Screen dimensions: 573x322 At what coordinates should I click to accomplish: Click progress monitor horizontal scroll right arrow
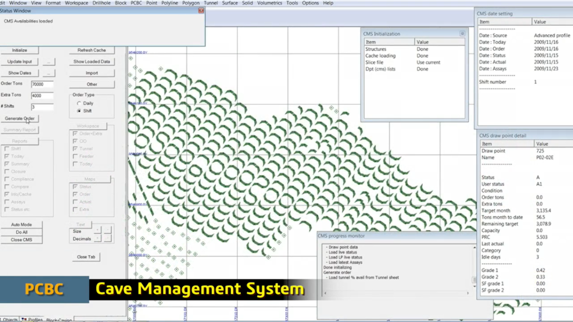468,293
